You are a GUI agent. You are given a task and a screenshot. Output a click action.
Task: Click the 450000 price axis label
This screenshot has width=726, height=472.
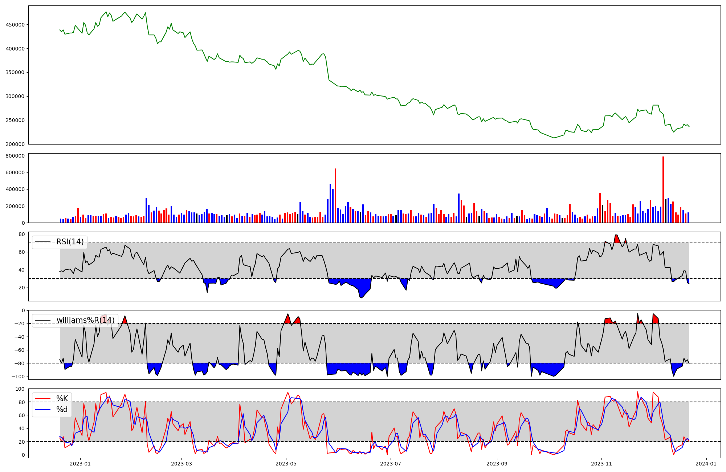tap(15, 25)
